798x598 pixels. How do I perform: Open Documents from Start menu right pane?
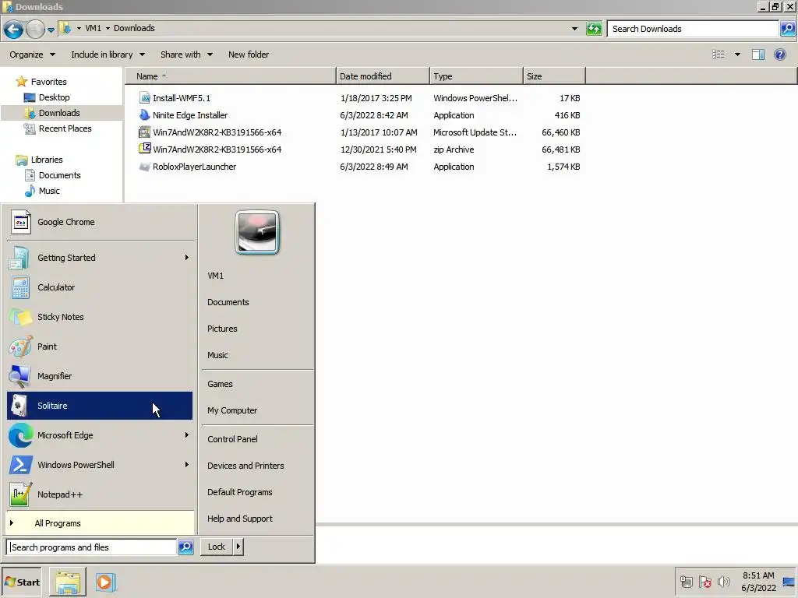pyautogui.click(x=228, y=302)
